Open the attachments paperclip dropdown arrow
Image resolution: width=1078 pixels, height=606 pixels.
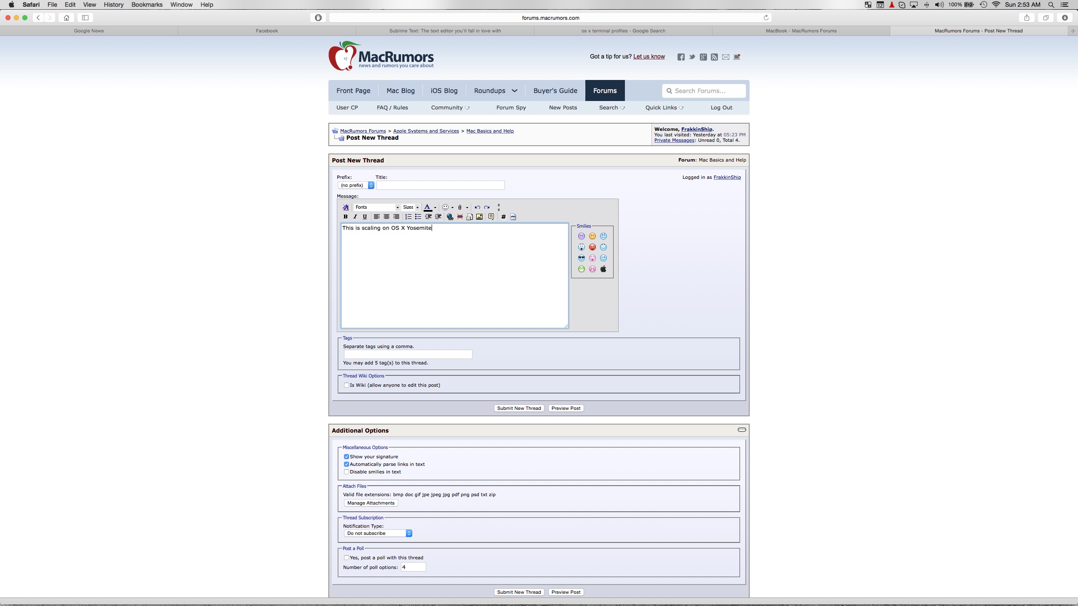pos(467,207)
